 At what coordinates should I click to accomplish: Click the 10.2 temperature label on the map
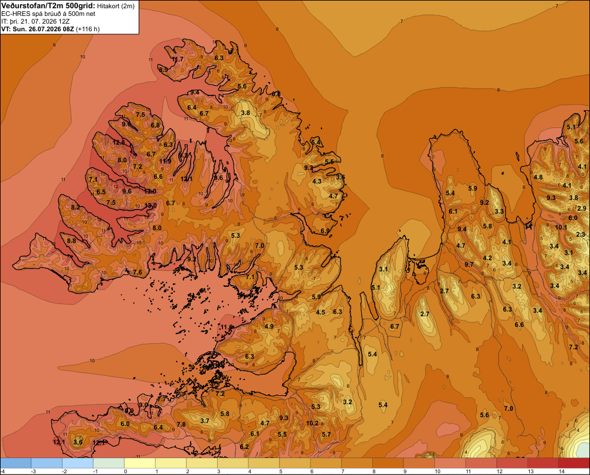[312, 423]
